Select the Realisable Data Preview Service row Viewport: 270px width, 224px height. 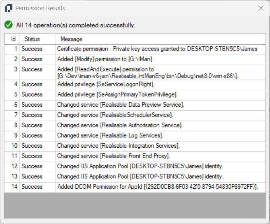121,105
